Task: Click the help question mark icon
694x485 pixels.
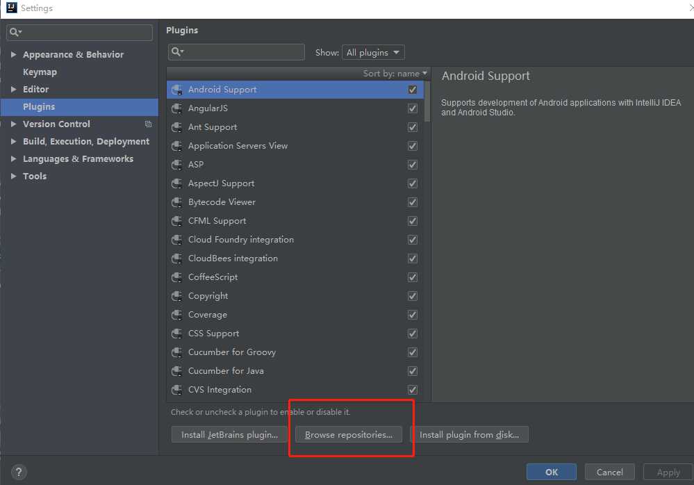Action: pos(19,472)
